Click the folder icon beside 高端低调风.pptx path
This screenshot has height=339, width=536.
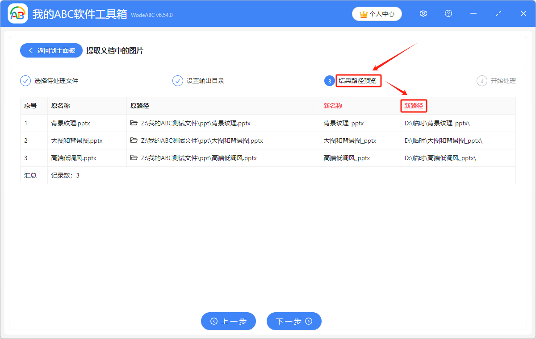coord(134,157)
